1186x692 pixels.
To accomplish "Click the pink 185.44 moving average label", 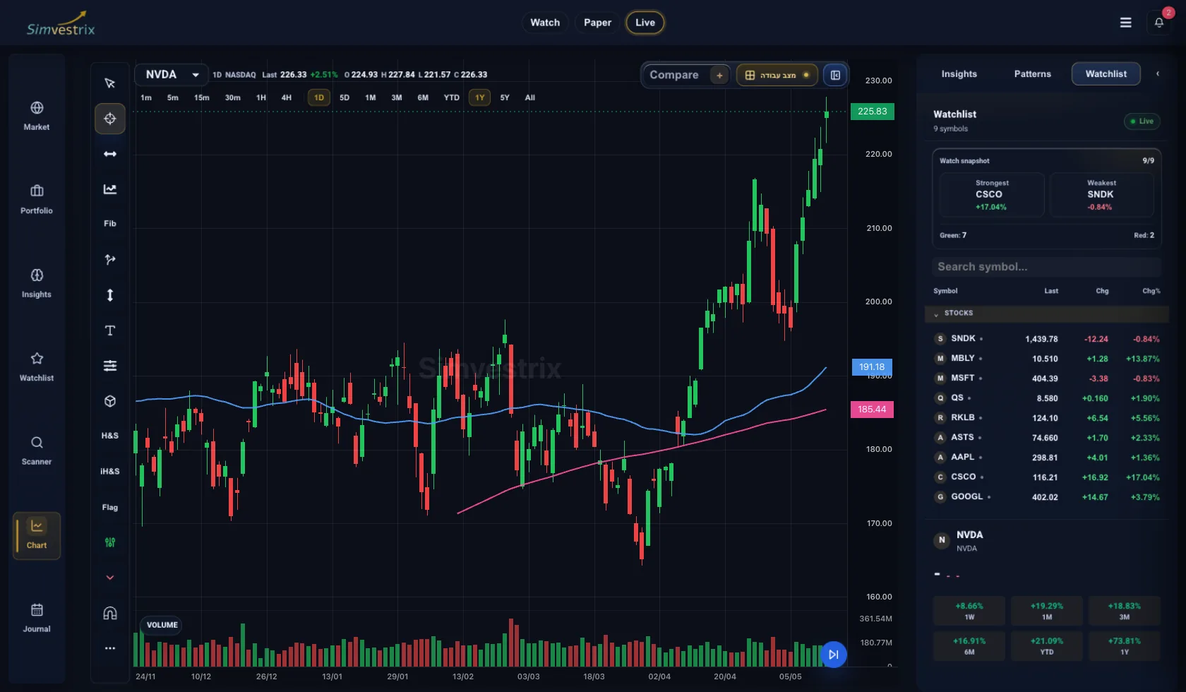I will coord(872,410).
